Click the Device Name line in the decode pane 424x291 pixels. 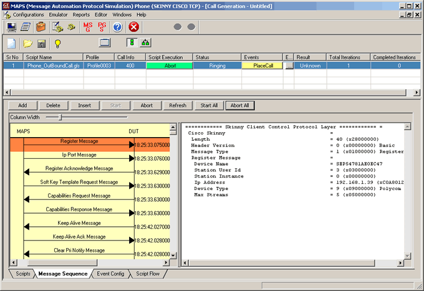(x=288, y=164)
